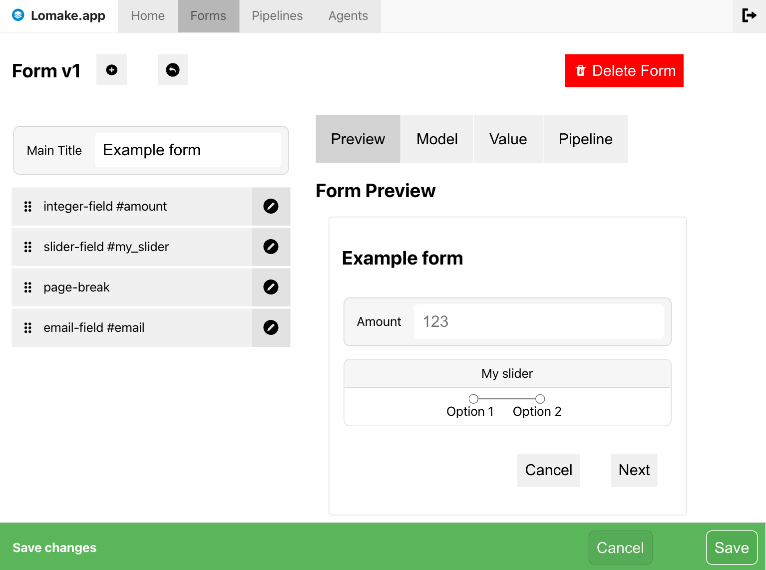Click the Example form preview heading
Screen dimensions: 766x570
coord(402,258)
